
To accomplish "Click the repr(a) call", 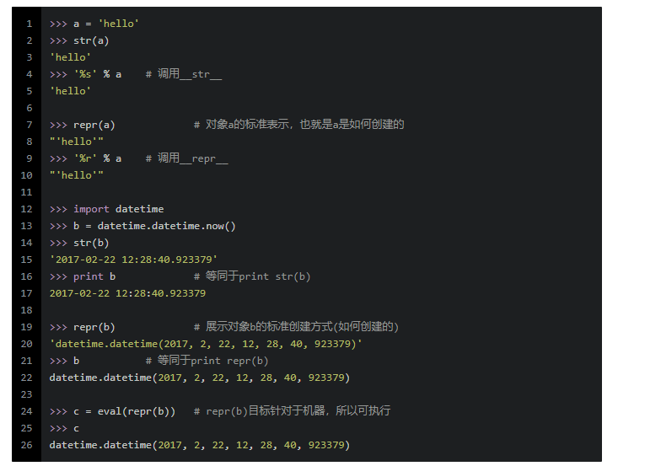I will pos(94,125).
